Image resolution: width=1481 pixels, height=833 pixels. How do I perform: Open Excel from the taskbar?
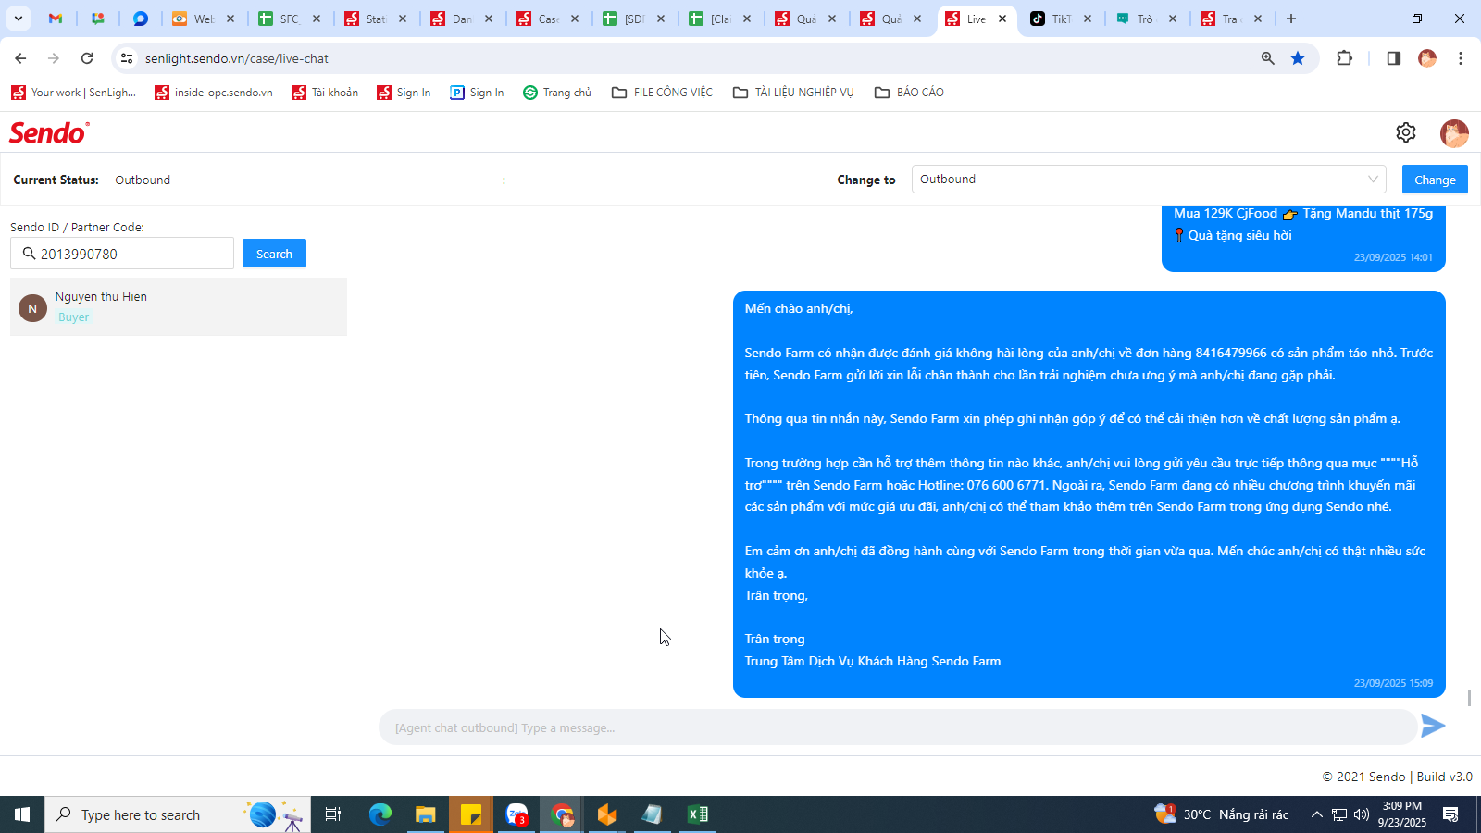click(x=698, y=814)
